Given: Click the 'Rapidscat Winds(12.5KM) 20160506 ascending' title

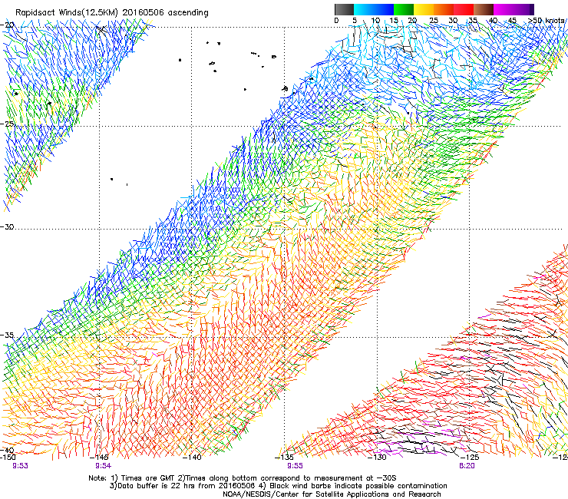Looking at the screenshot, I should click(112, 13).
